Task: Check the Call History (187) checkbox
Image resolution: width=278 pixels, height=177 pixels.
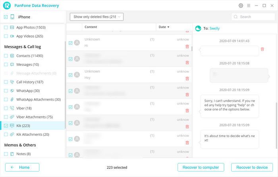Action: click(6, 82)
